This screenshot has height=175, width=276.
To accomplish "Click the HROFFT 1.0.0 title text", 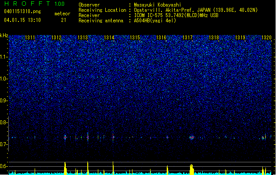I will coord(34,3).
